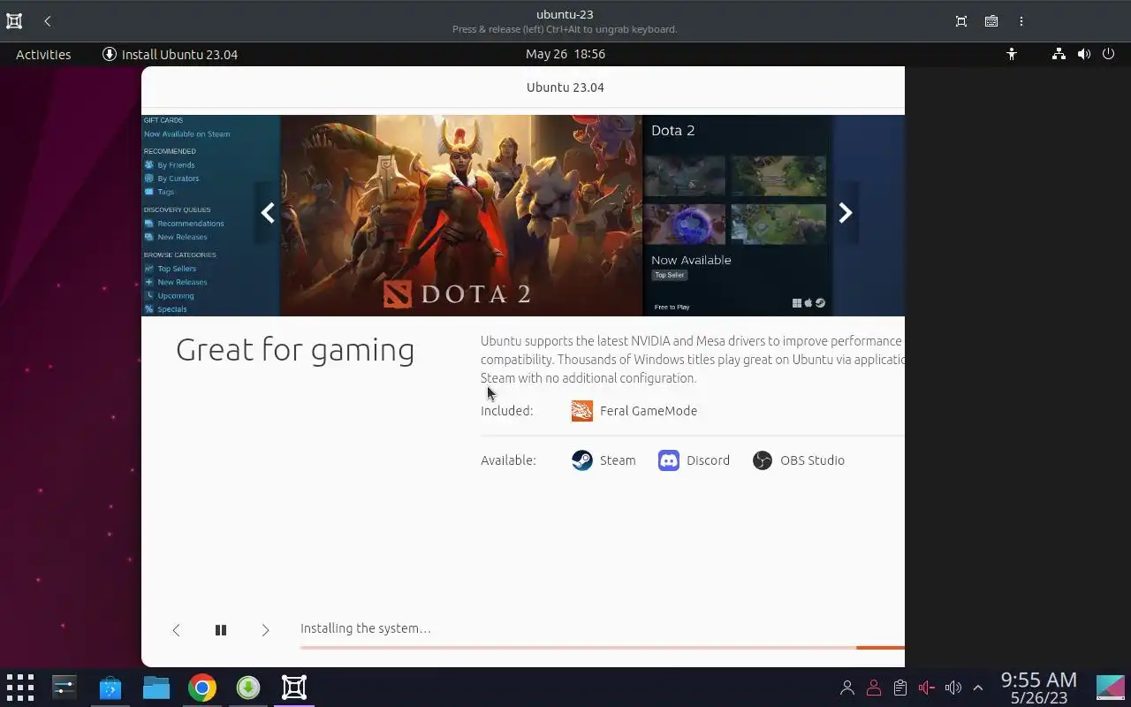1131x707 pixels.
Task: Open the host clock showing 9:55 AM
Action: 1039,688
